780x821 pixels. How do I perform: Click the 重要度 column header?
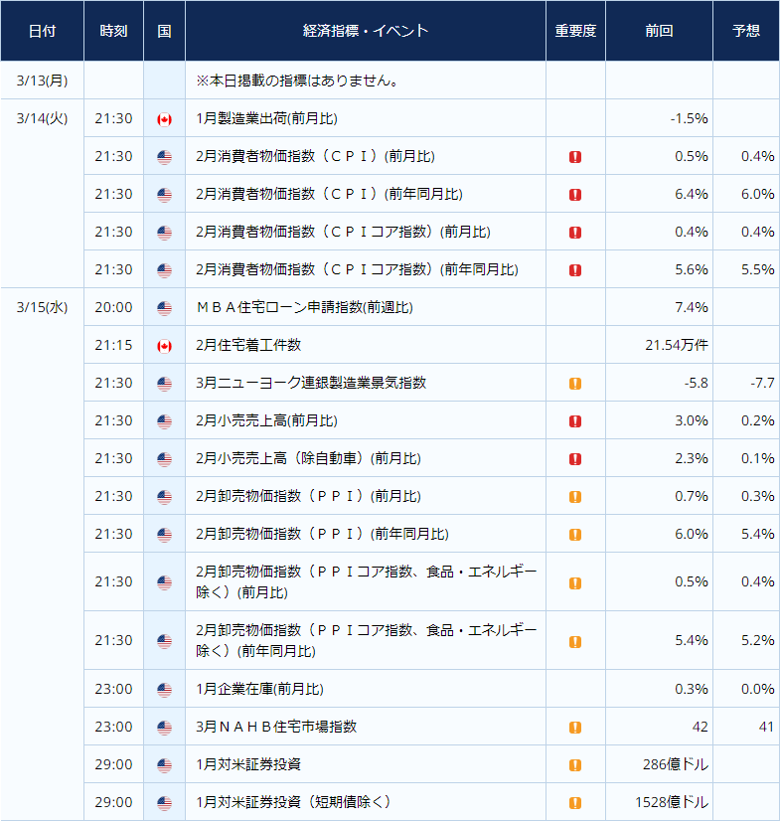575,31
